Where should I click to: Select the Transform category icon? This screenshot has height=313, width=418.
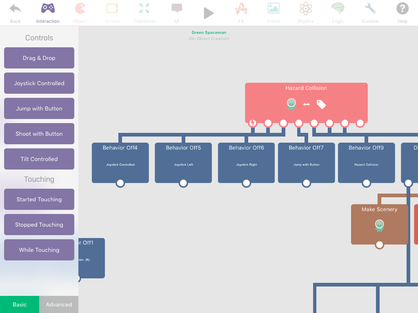point(144,9)
